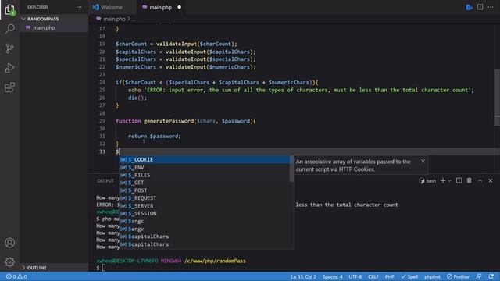The image size is (500, 281).
Task: Click the Prettier status bar item
Action: [x=458, y=276]
